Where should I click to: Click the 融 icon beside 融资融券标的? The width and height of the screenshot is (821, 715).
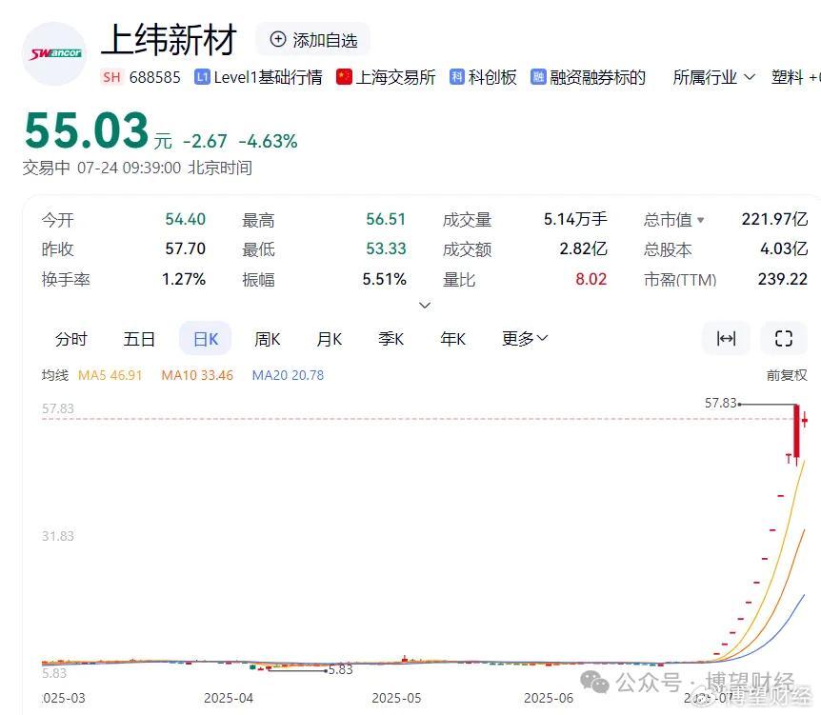pyautogui.click(x=538, y=77)
